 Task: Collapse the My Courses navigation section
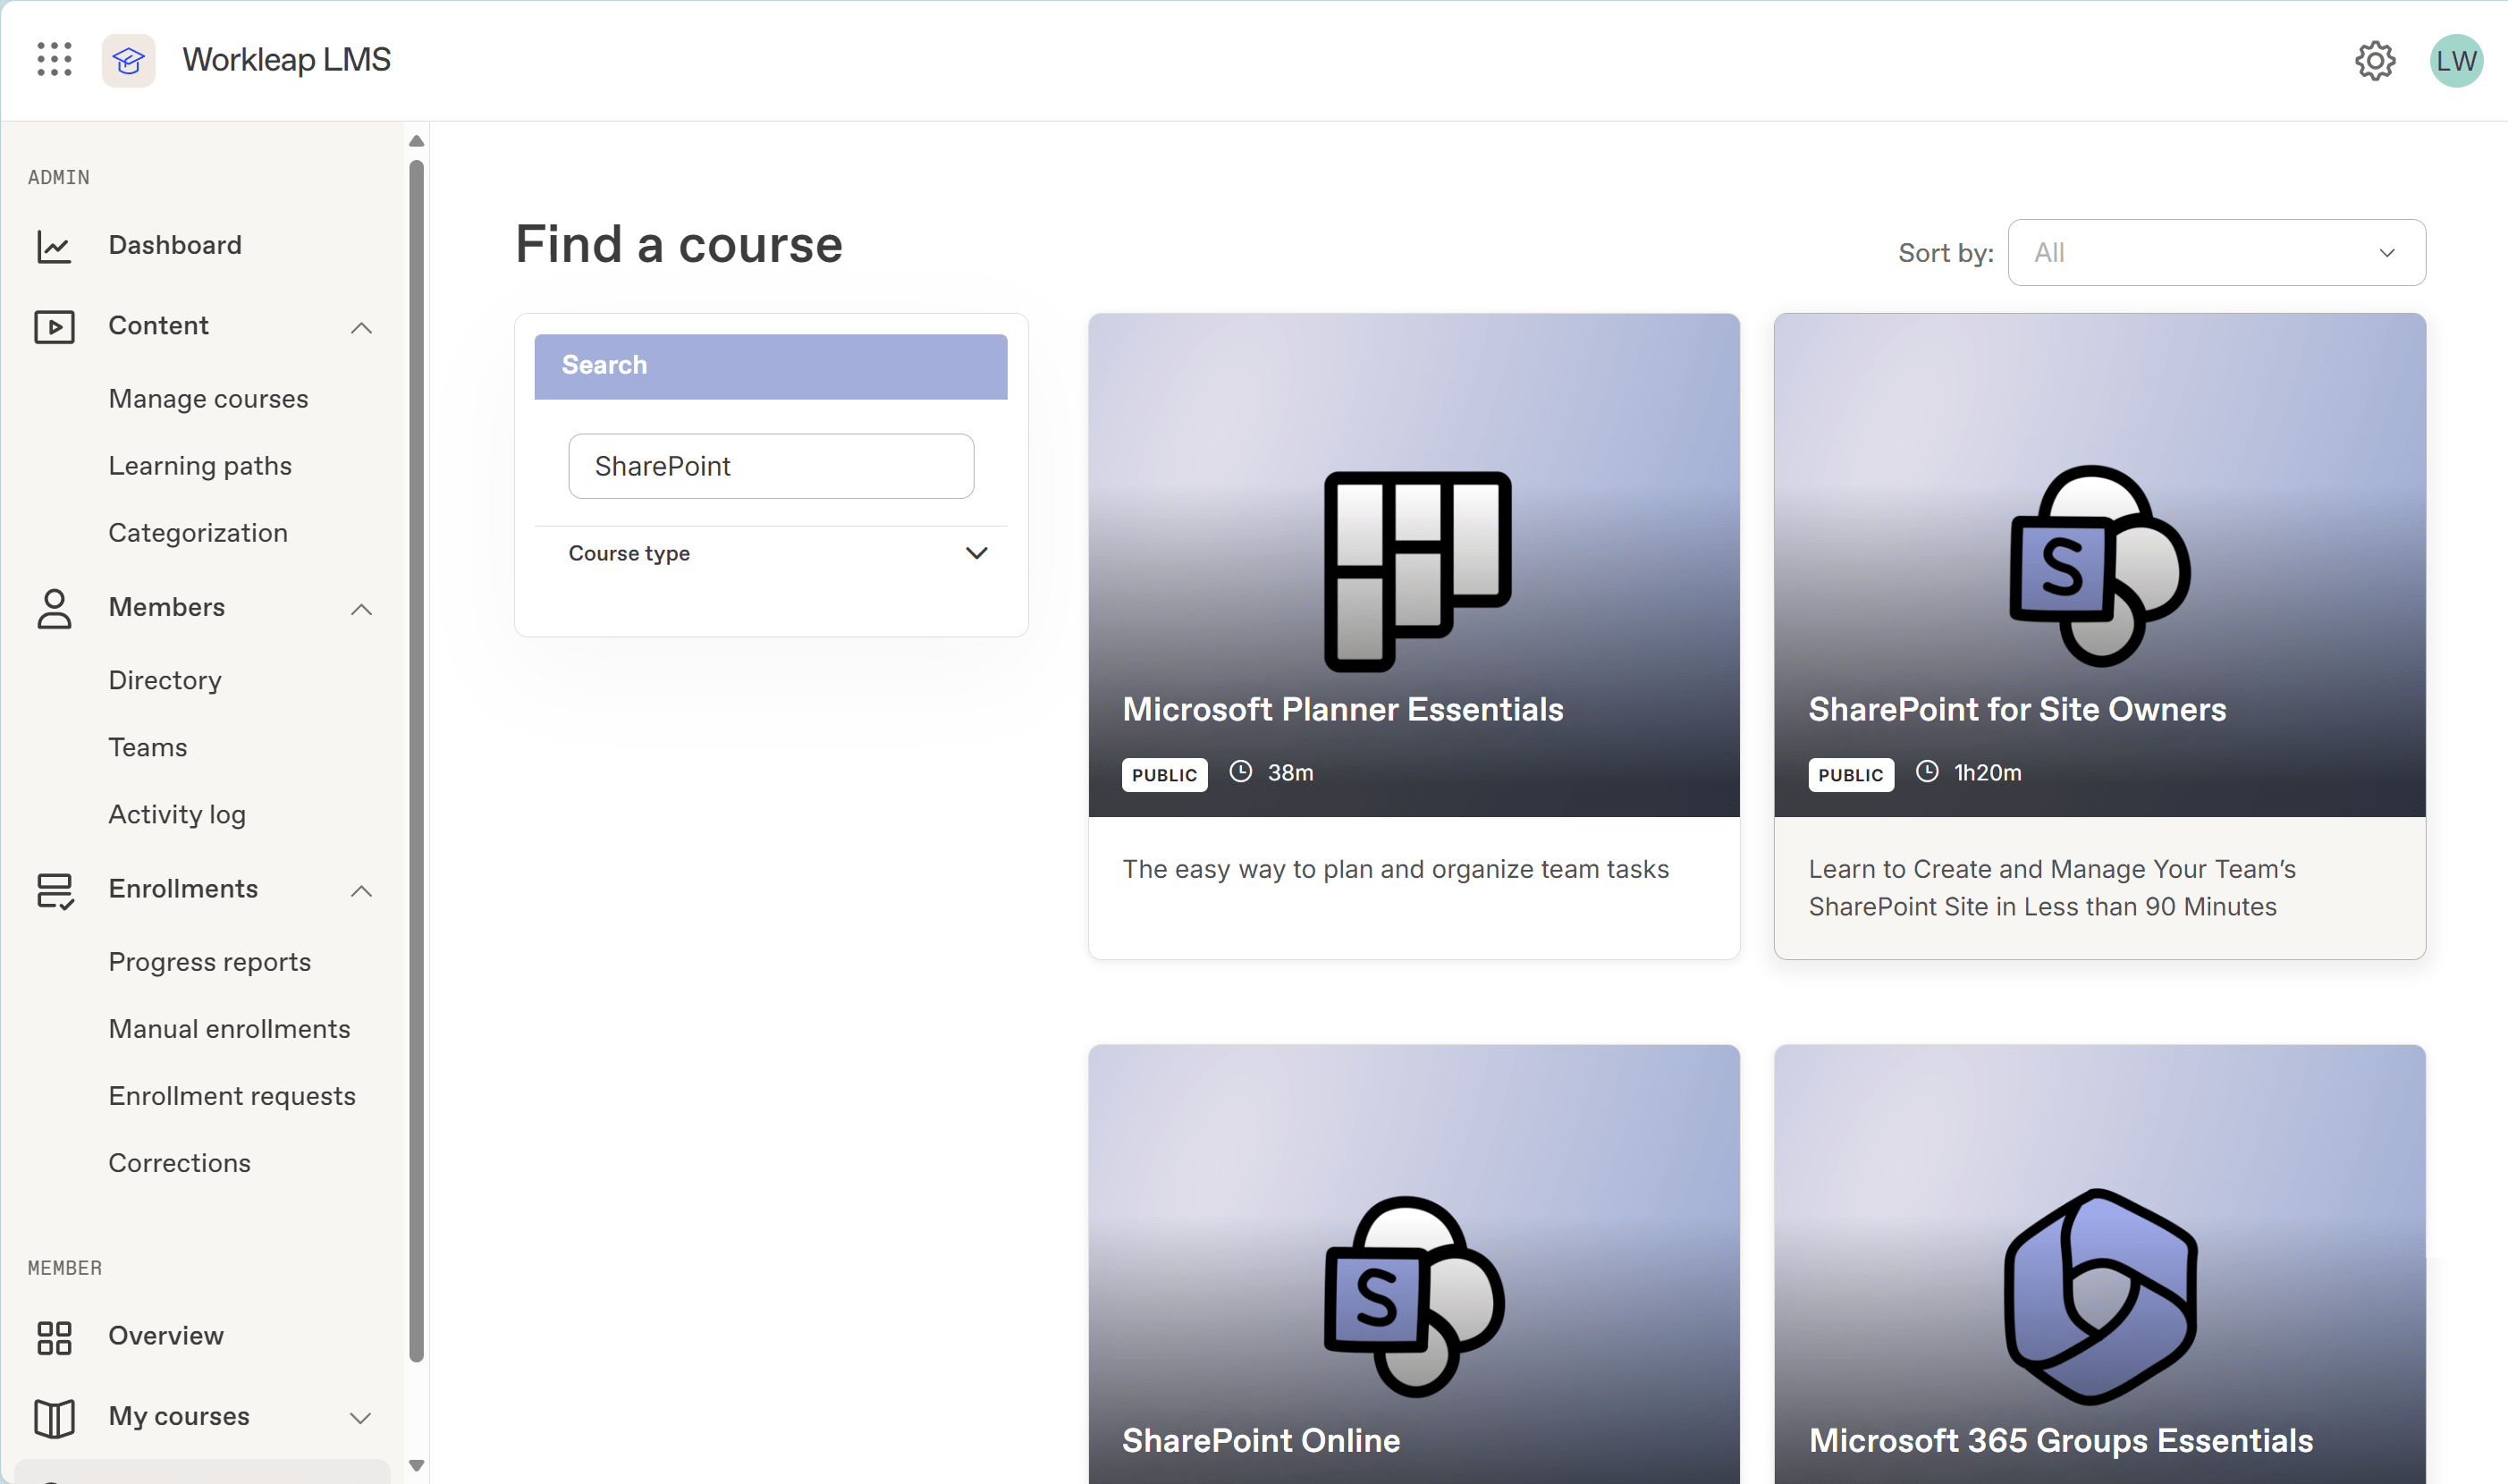[364, 1413]
